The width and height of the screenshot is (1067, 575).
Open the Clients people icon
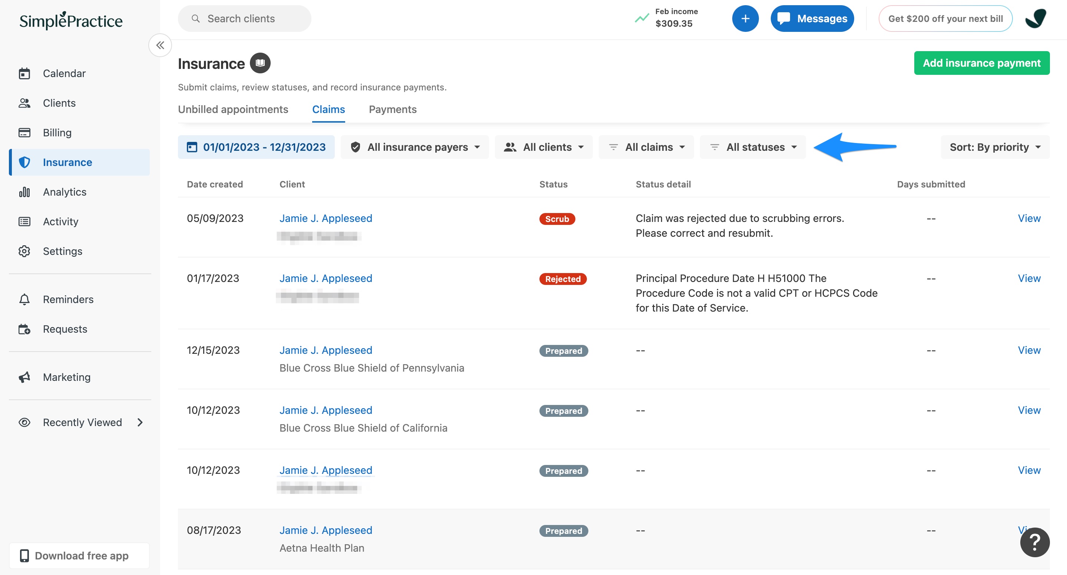click(x=24, y=103)
